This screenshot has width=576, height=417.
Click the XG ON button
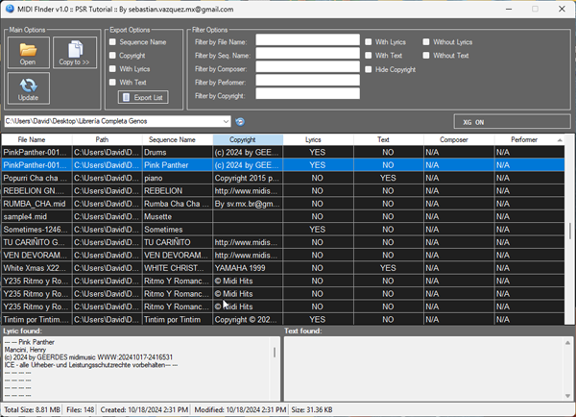[x=512, y=122]
